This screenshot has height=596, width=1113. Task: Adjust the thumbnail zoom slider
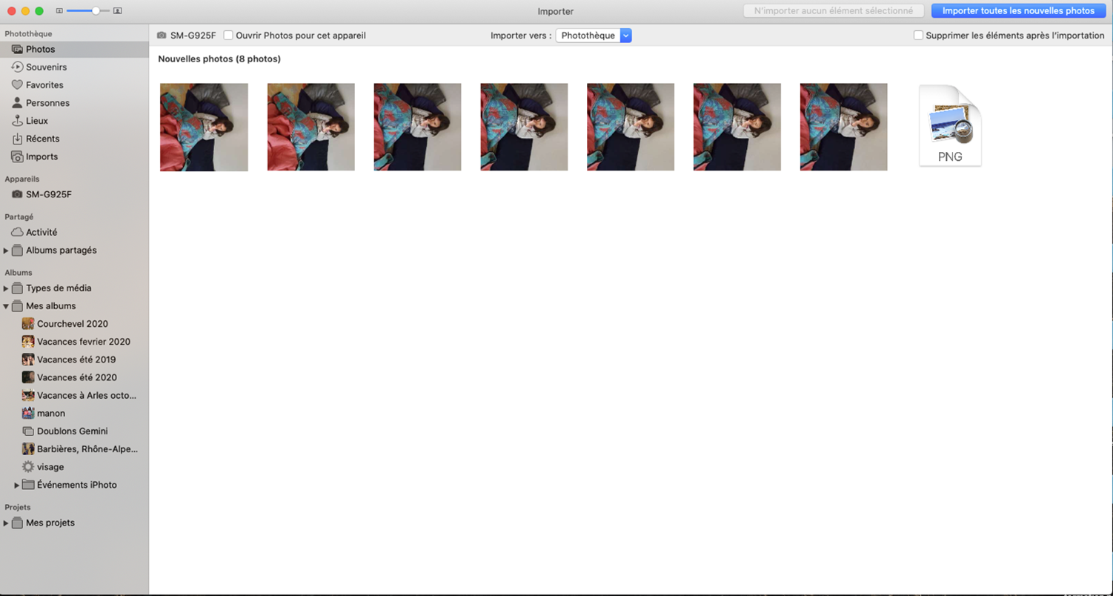click(x=96, y=11)
